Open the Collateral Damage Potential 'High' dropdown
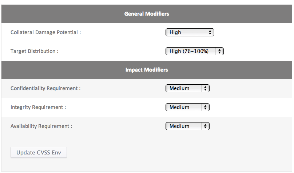294x173 pixels. coord(190,32)
